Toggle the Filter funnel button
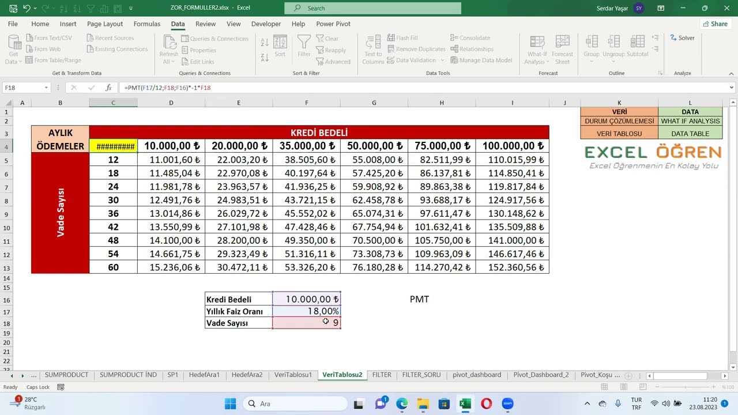The image size is (738, 415). [x=304, y=46]
